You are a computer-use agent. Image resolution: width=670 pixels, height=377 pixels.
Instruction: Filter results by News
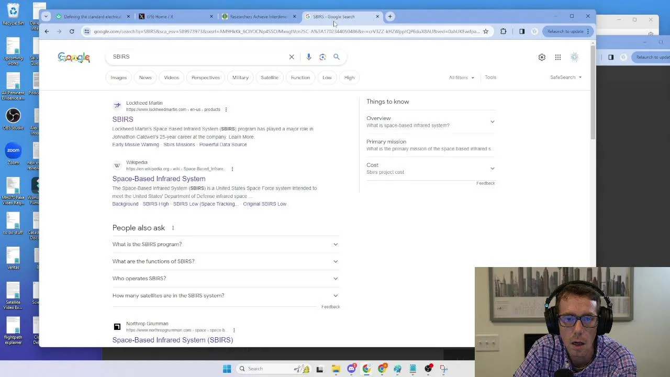tap(145, 77)
